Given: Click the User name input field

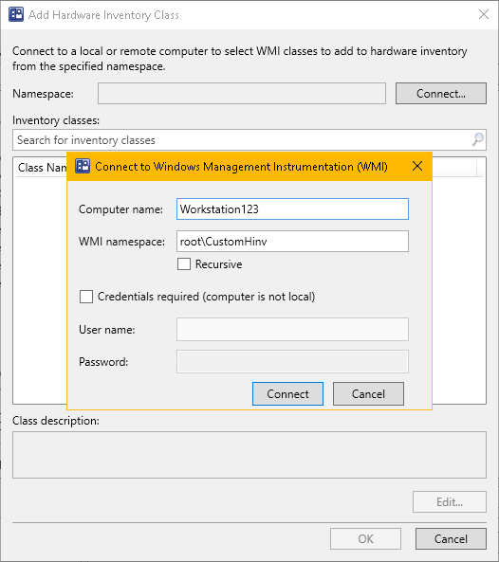Looking at the screenshot, I should [x=292, y=330].
